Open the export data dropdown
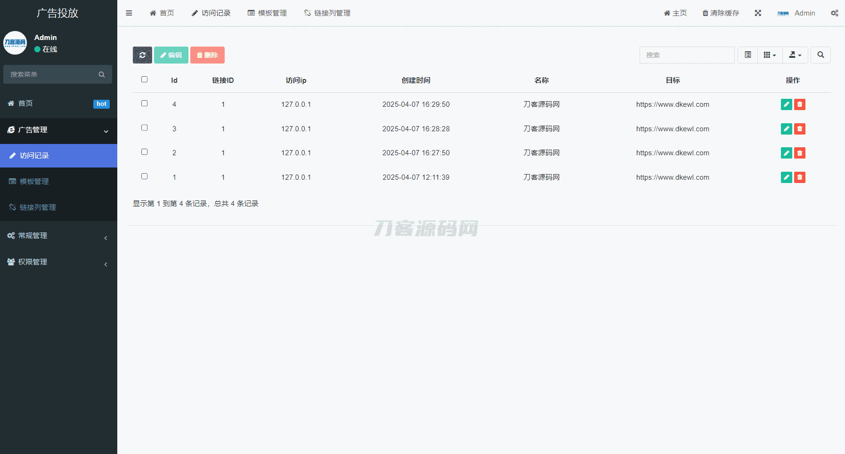Image resolution: width=845 pixels, height=454 pixels. click(795, 55)
